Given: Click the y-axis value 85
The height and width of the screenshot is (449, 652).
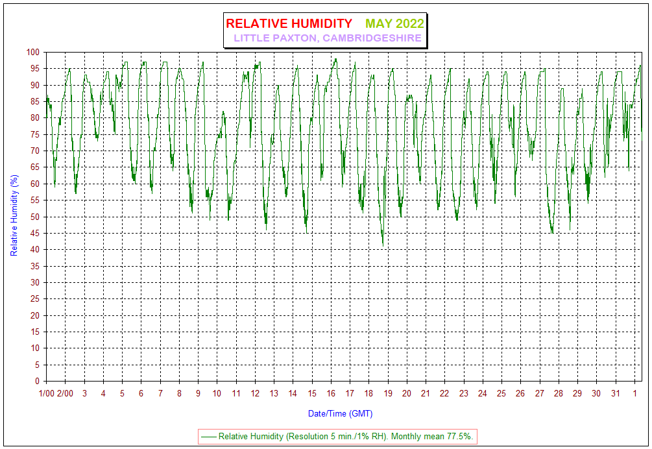Looking at the screenshot, I should 35,101.
